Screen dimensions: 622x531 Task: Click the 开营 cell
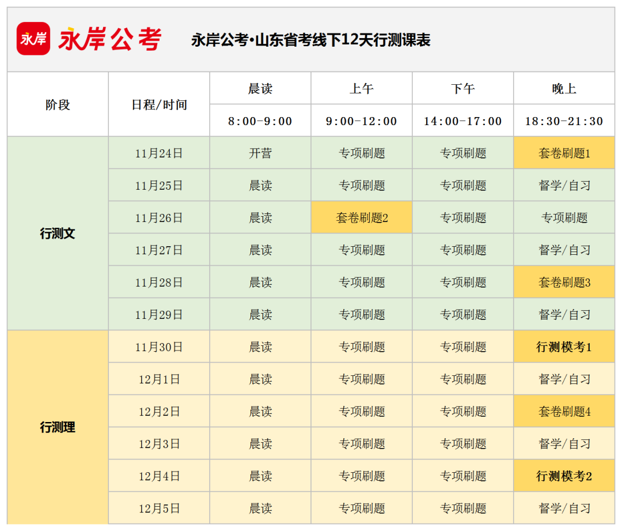pyautogui.click(x=260, y=153)
